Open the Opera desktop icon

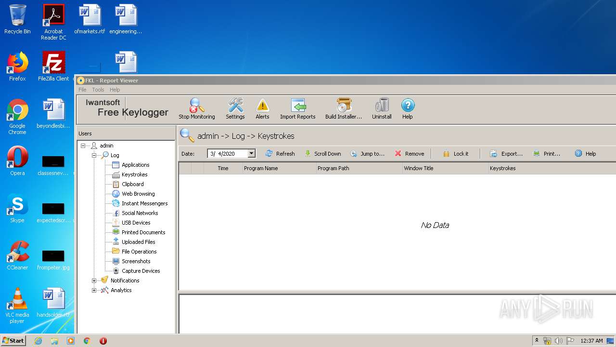click(x=17, y=161)
